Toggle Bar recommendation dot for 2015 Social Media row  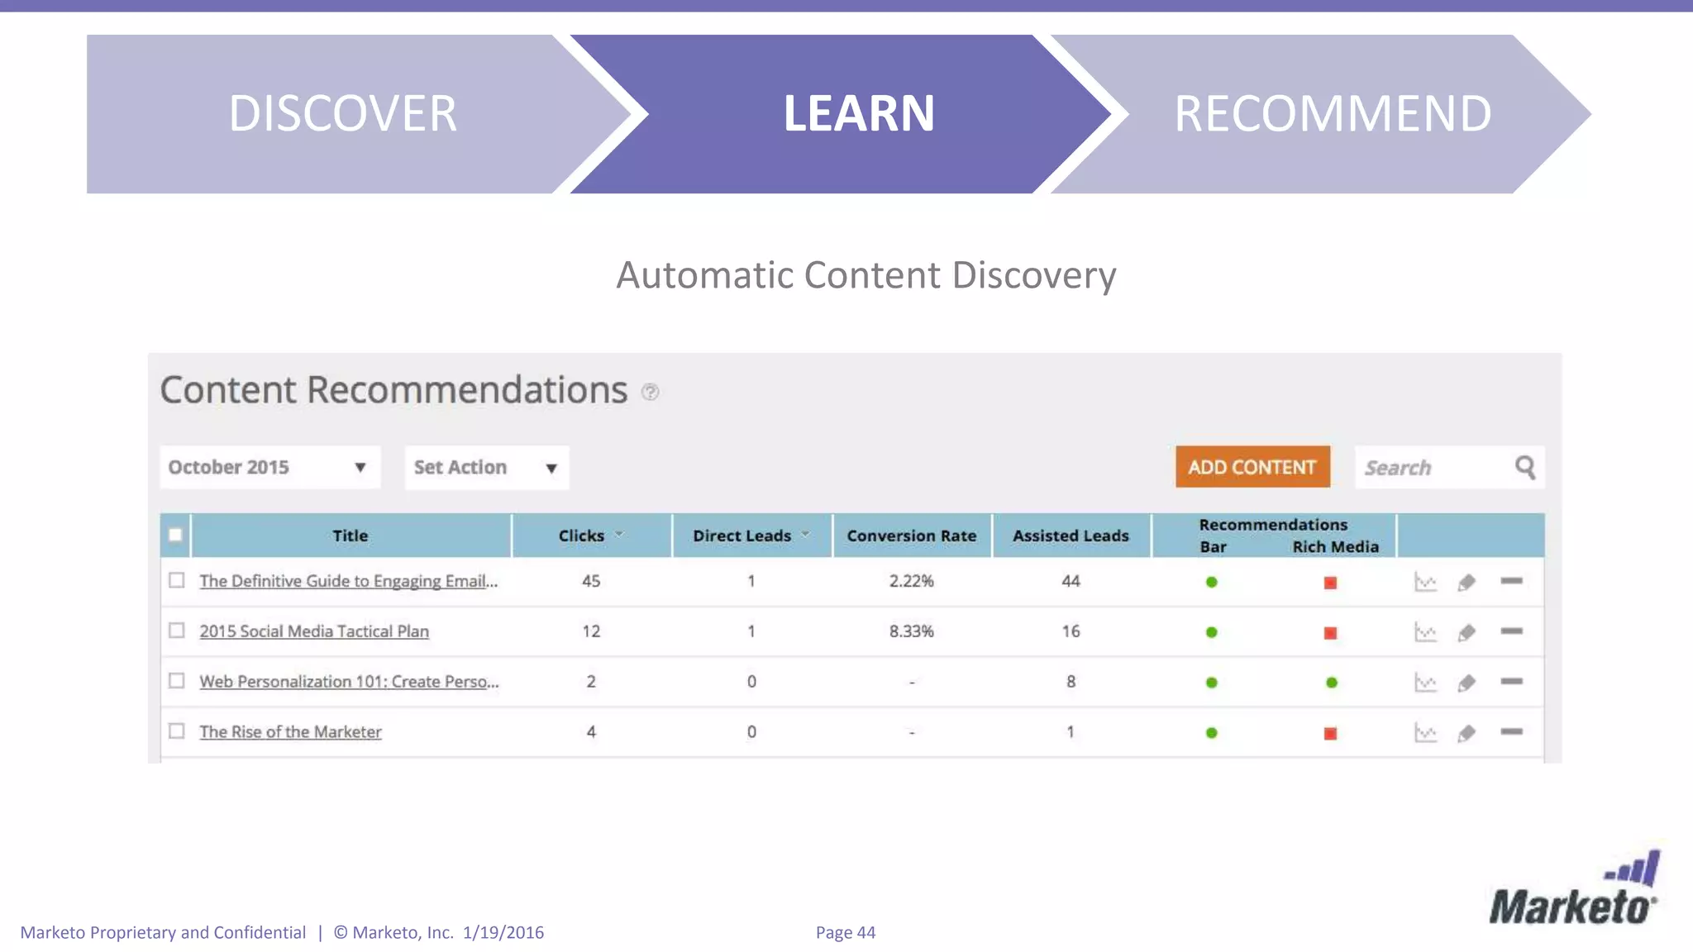(x=1212, y=632)
